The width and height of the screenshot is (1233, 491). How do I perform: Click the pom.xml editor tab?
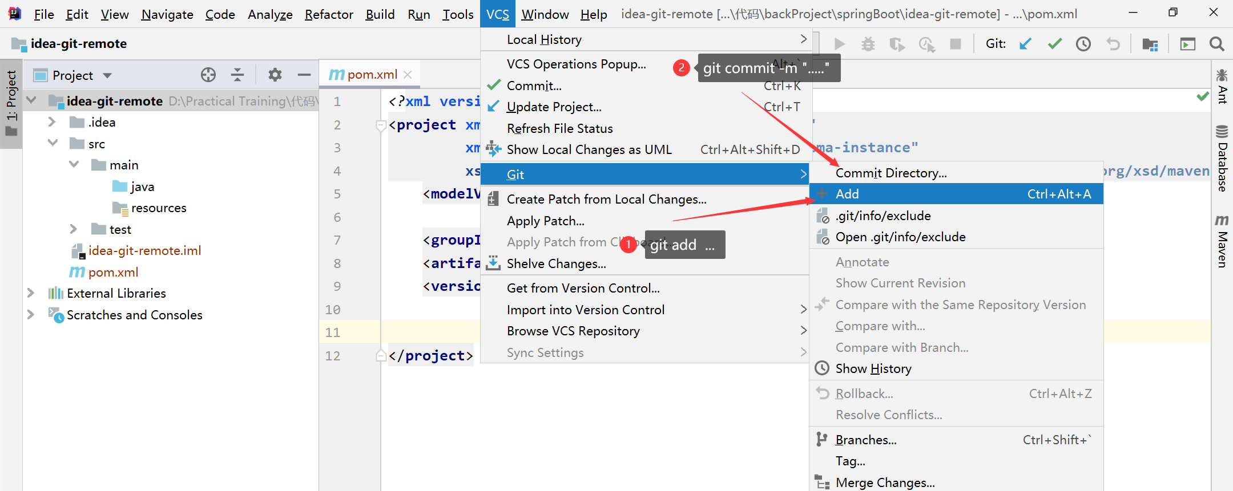(370, 75)
